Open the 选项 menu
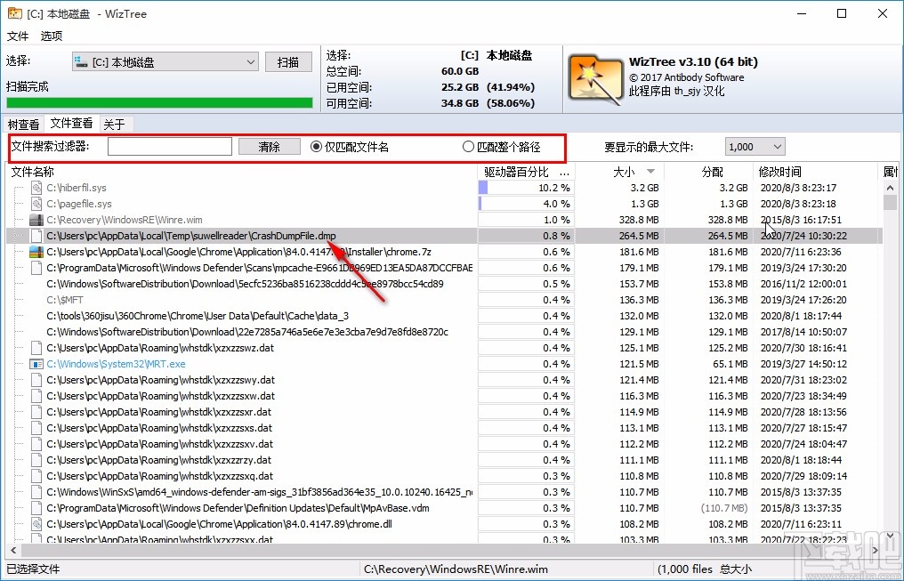 pyautogui.click(x=51, y=36)
